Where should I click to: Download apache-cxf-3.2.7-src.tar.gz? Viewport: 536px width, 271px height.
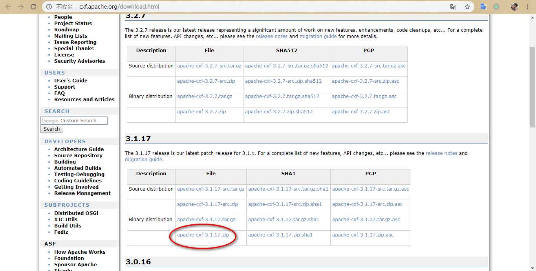pyautogui.click(x=209, y=65)
